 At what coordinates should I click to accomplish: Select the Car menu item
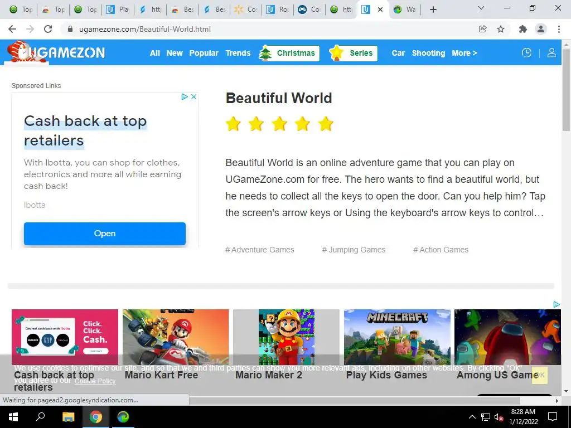click(x=398, y=53)
